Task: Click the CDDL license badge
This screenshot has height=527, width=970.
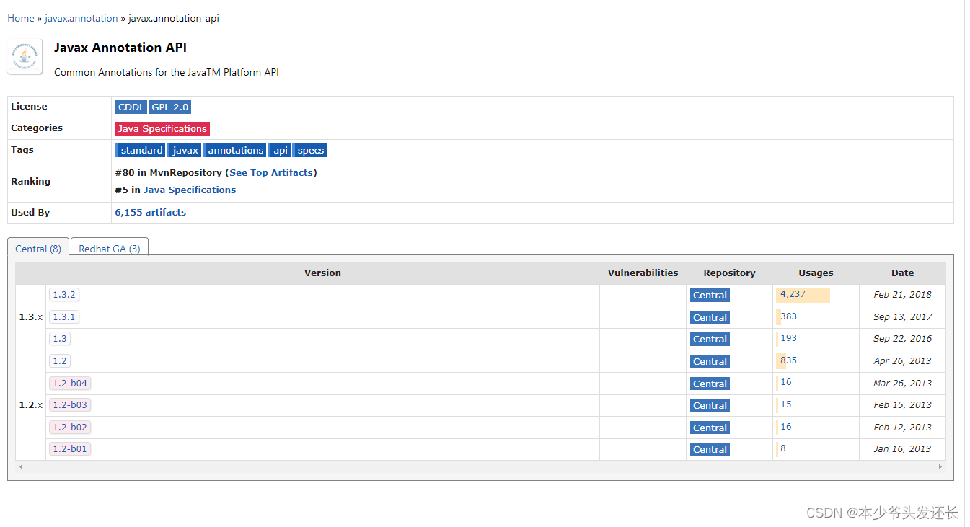Action: [131, 107]
